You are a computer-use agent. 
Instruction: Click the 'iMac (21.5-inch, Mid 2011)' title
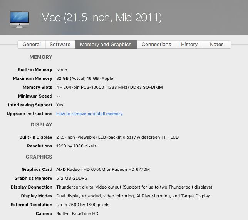(x=101, y=17)
